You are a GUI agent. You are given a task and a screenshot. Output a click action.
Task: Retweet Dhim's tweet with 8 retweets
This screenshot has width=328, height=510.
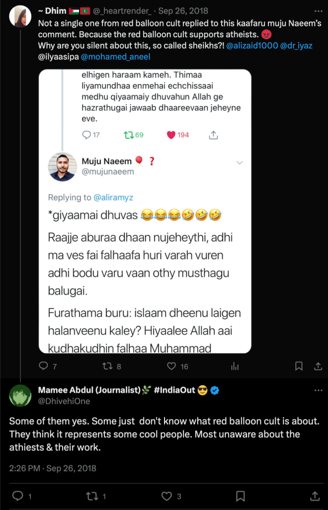pos(106,366)
